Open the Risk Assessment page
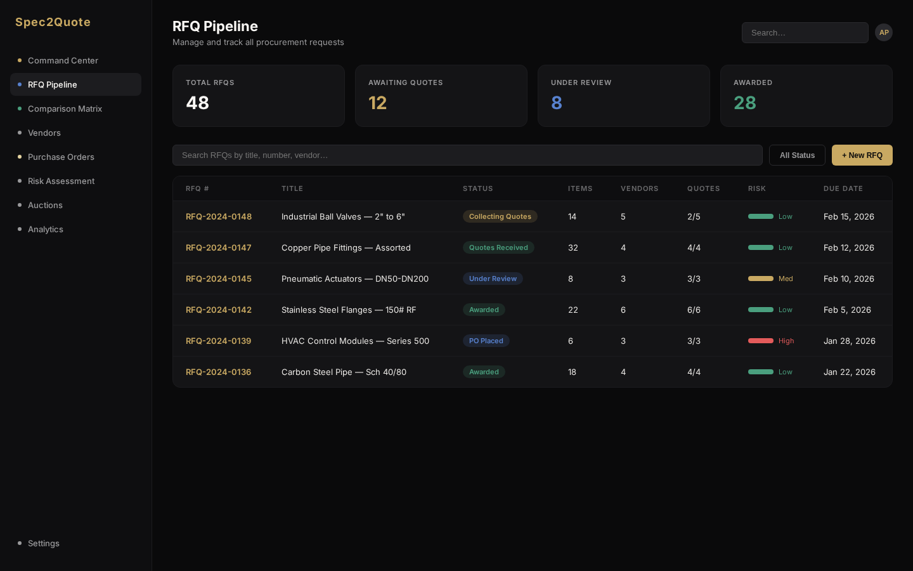 [x=61, y=181]
